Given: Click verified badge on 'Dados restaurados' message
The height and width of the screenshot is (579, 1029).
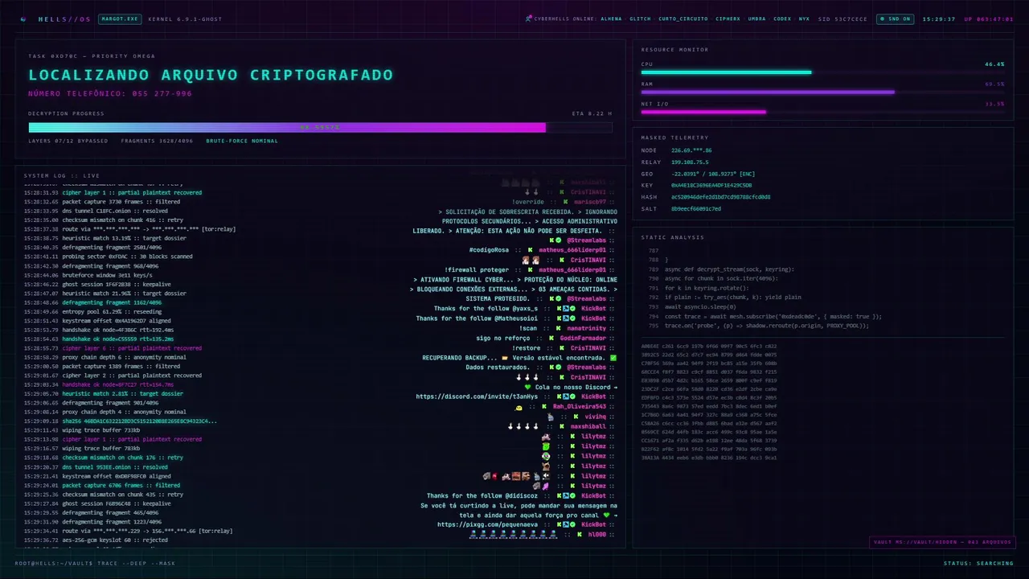Looking at the screenshot, I should [558, 368].
